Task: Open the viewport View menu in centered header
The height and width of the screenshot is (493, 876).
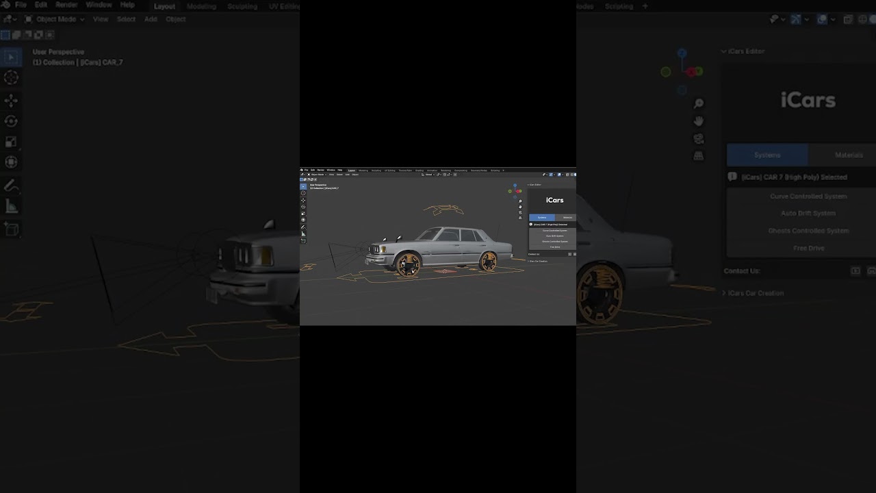Action: coord(331,175)
